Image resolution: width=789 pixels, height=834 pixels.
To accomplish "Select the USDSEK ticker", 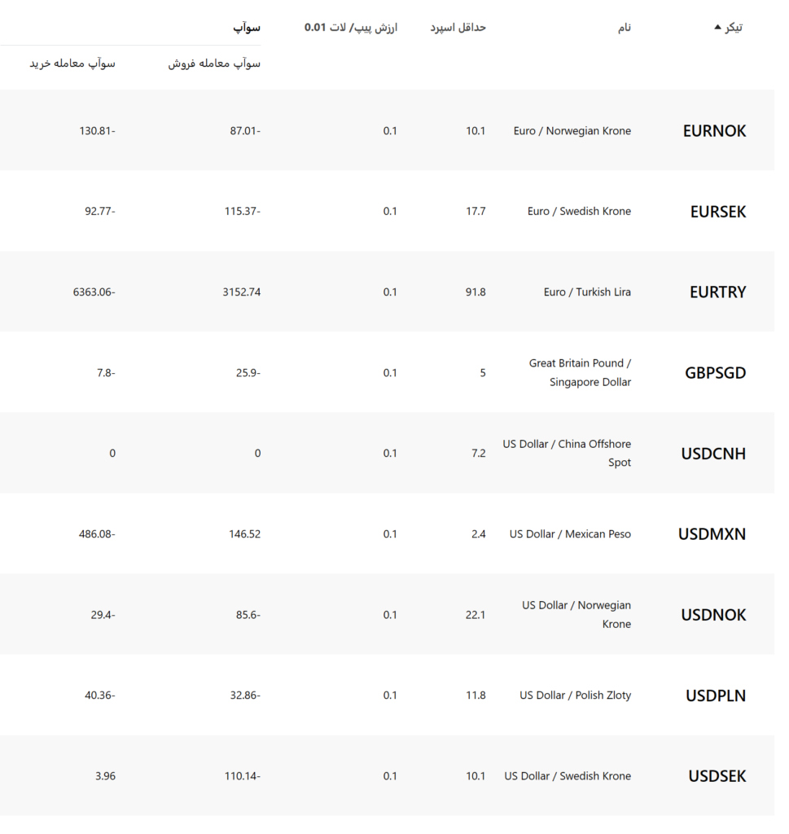I will pos(717,776).
